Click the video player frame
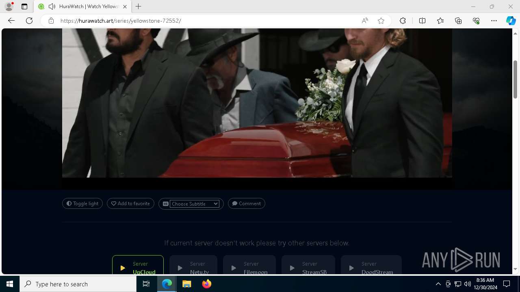The width and height of the screenshot is (520, 292). 257,103
